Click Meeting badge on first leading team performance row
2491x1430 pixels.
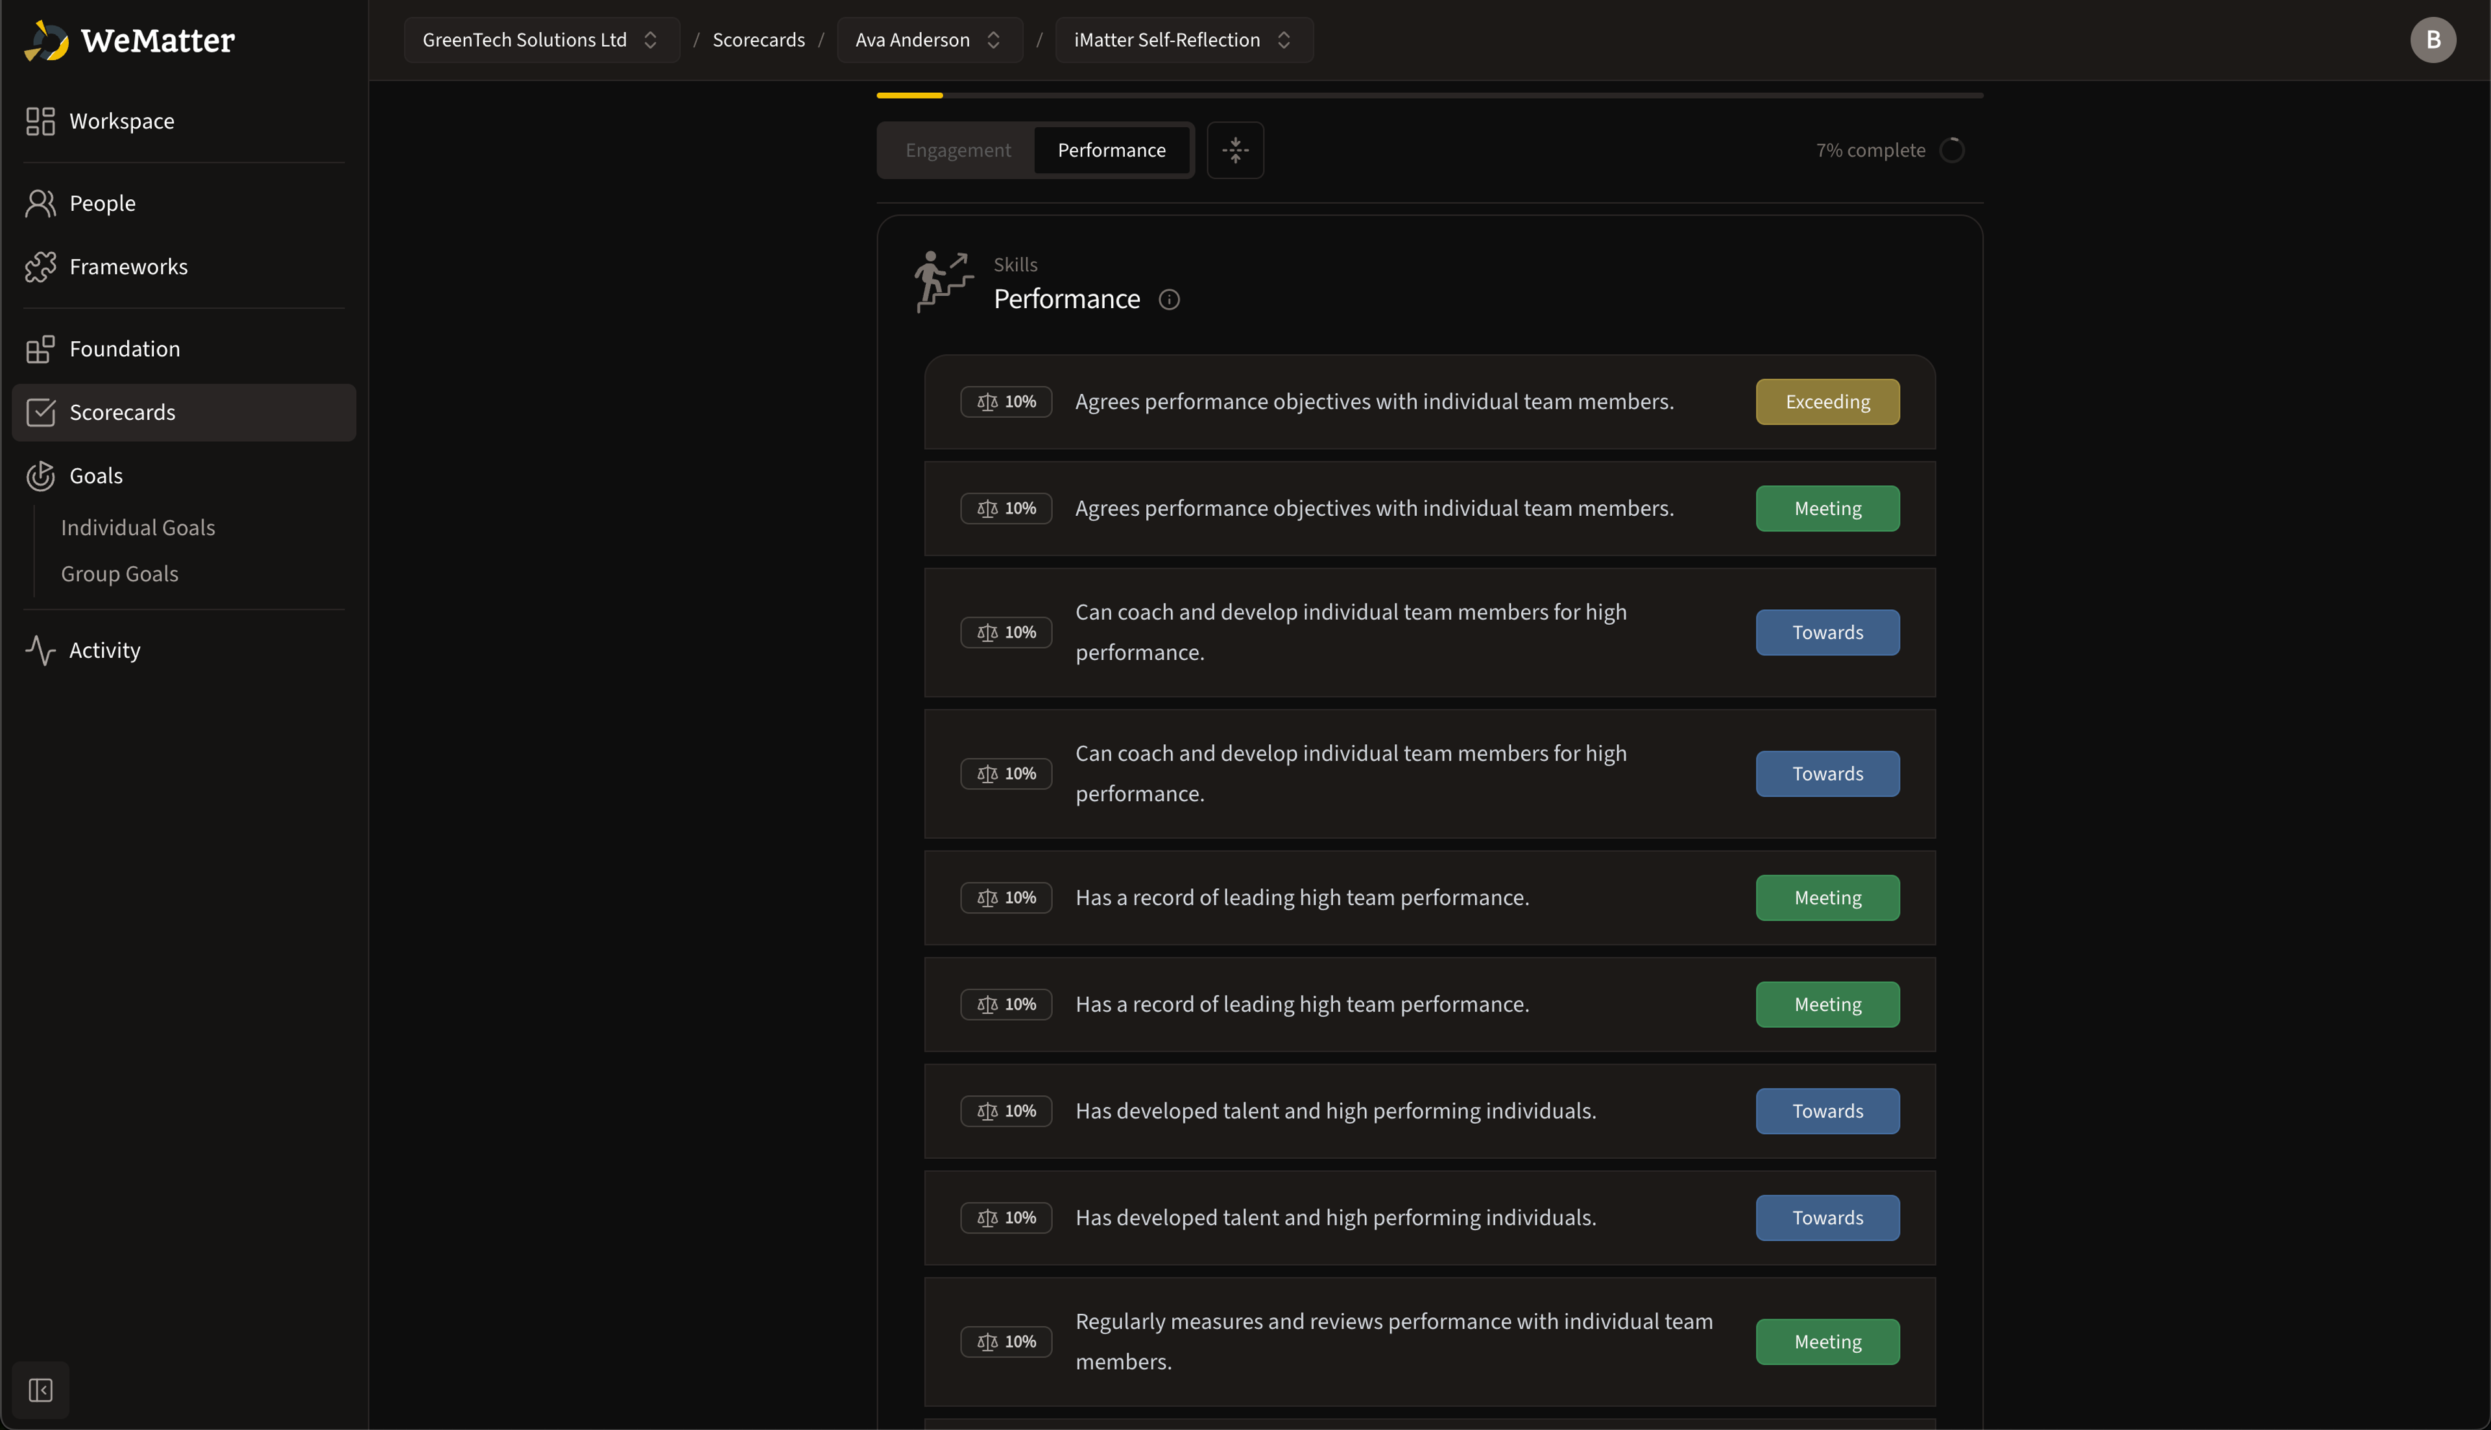click(1827, 898)
